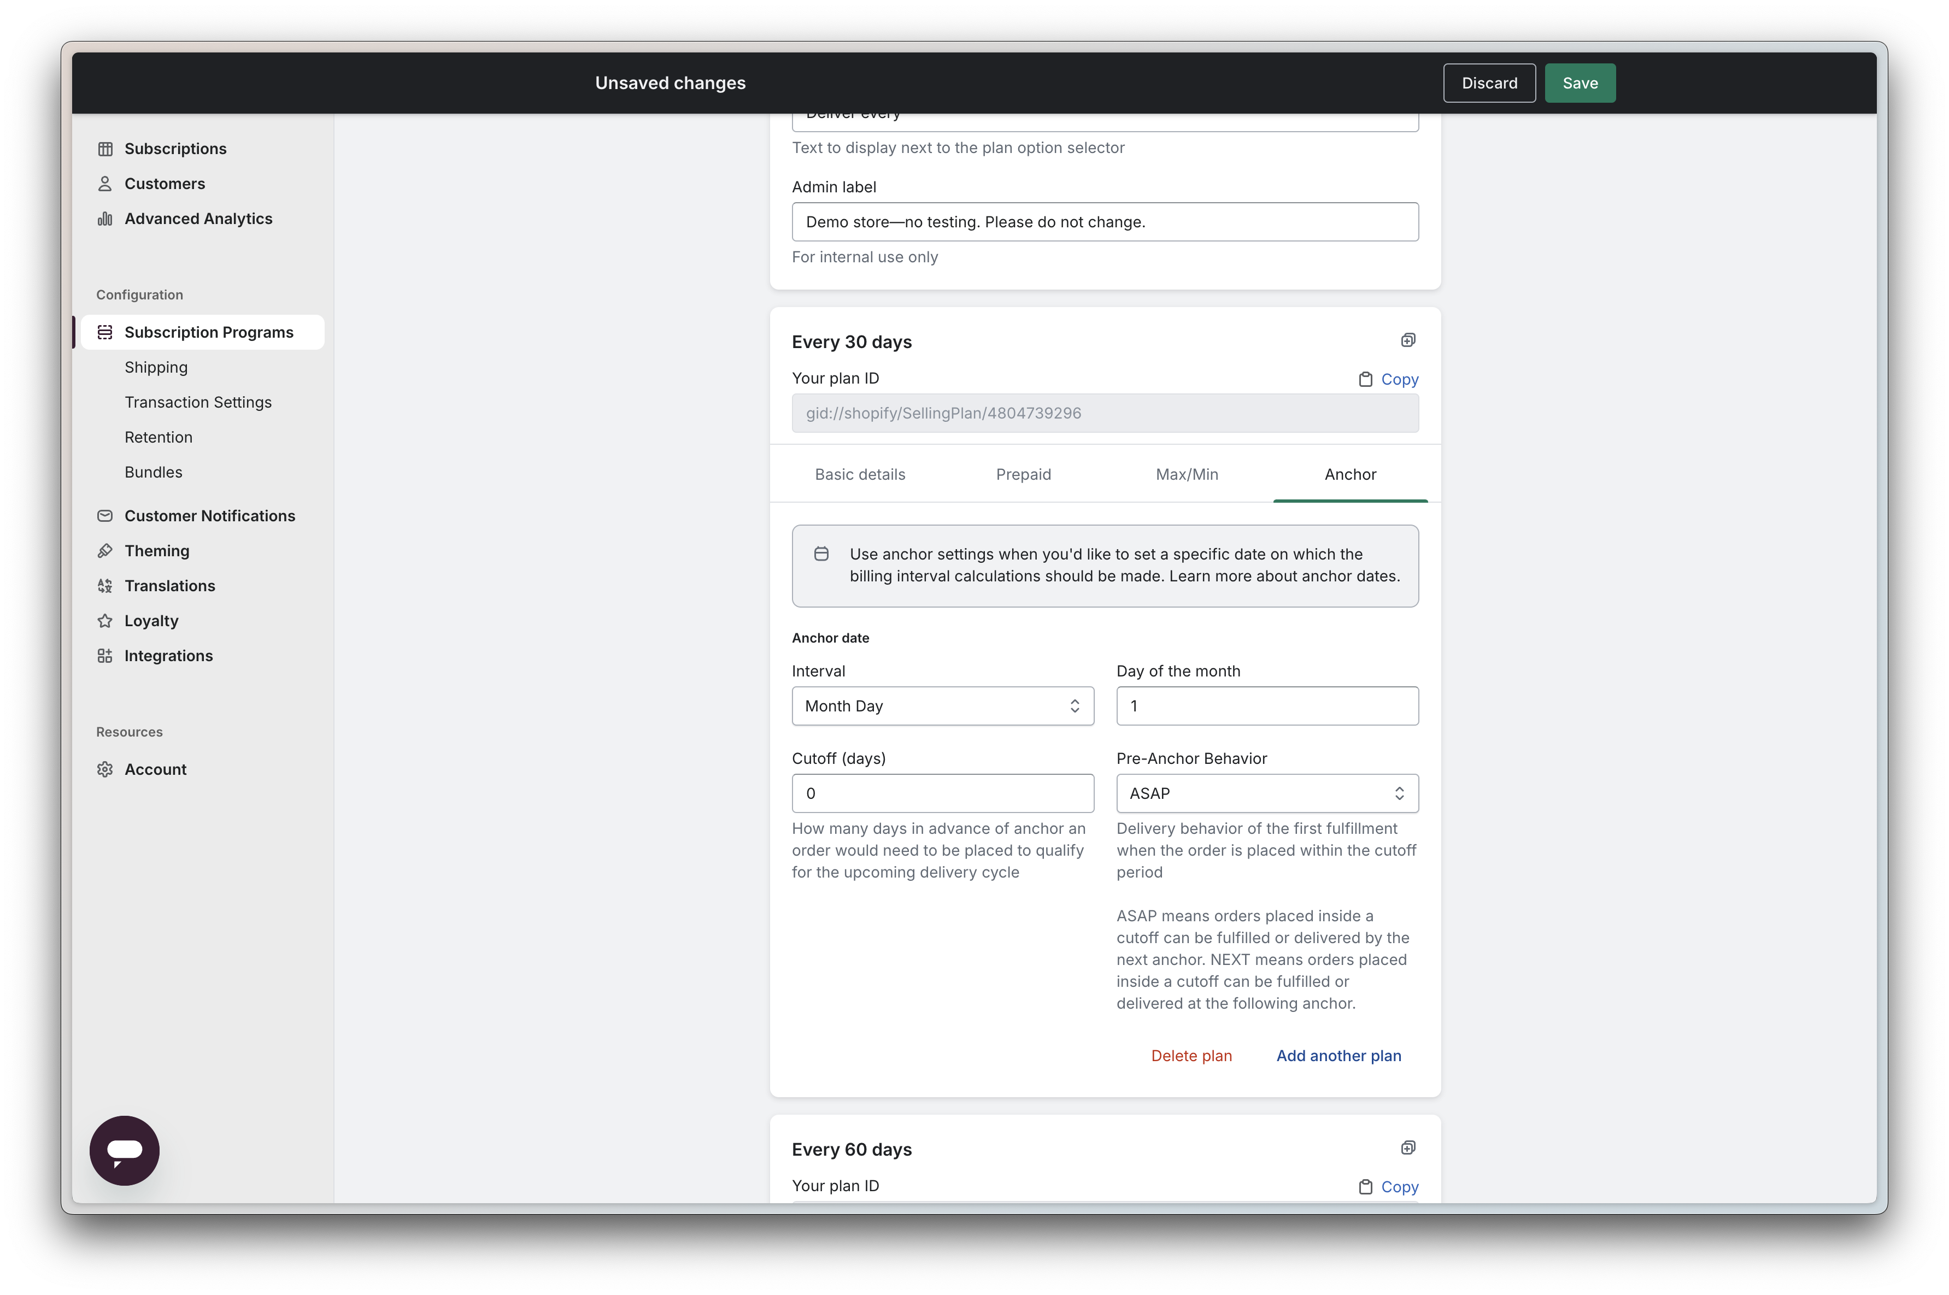Click the green Save button
The image size is (1949, 1295).
[1580, 84]
